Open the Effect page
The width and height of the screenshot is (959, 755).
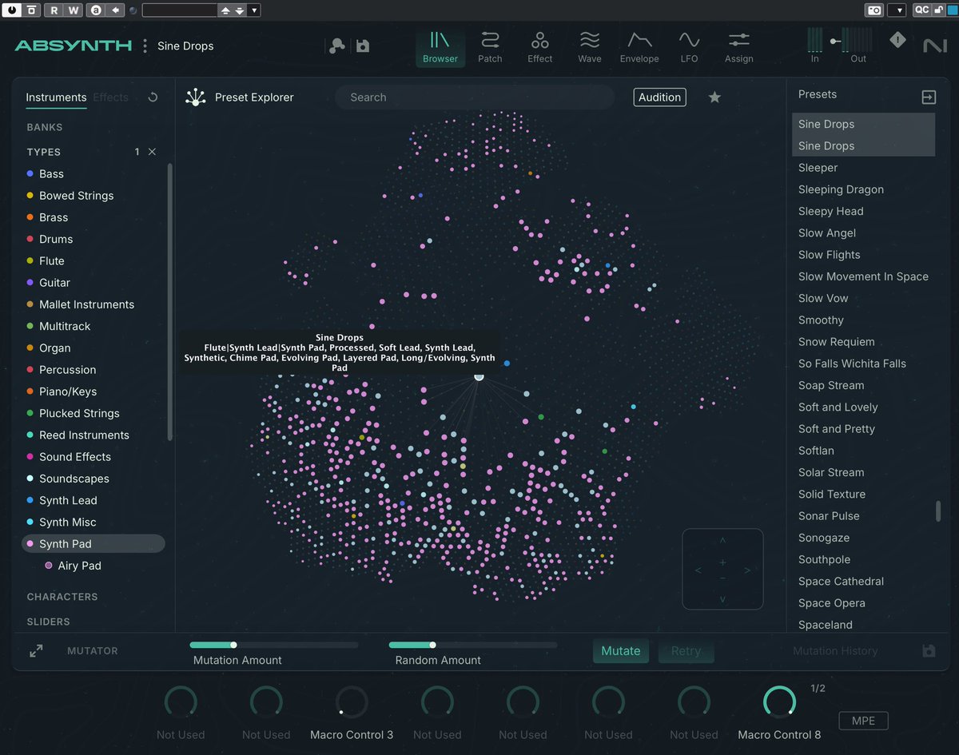point(539,47)
